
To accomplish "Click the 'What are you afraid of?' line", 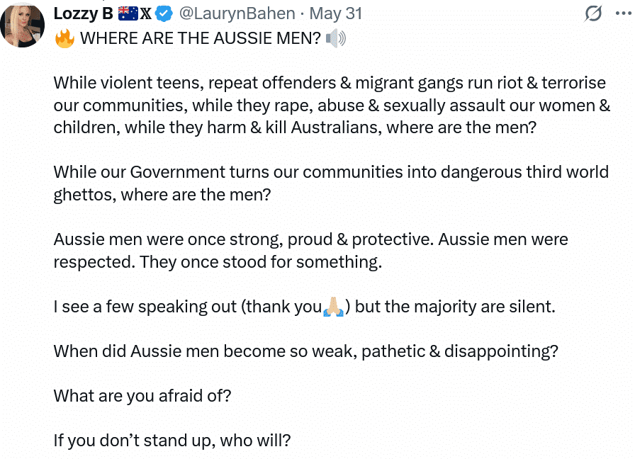I will click(142, 396).
